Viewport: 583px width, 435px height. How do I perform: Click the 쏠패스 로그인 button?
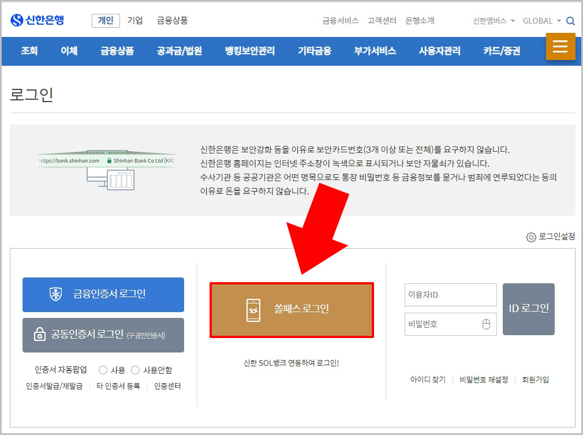click(x=291, y=310)
